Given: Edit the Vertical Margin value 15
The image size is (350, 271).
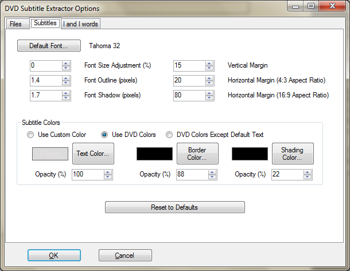Looking at the screenshot, I should [189, 66].
